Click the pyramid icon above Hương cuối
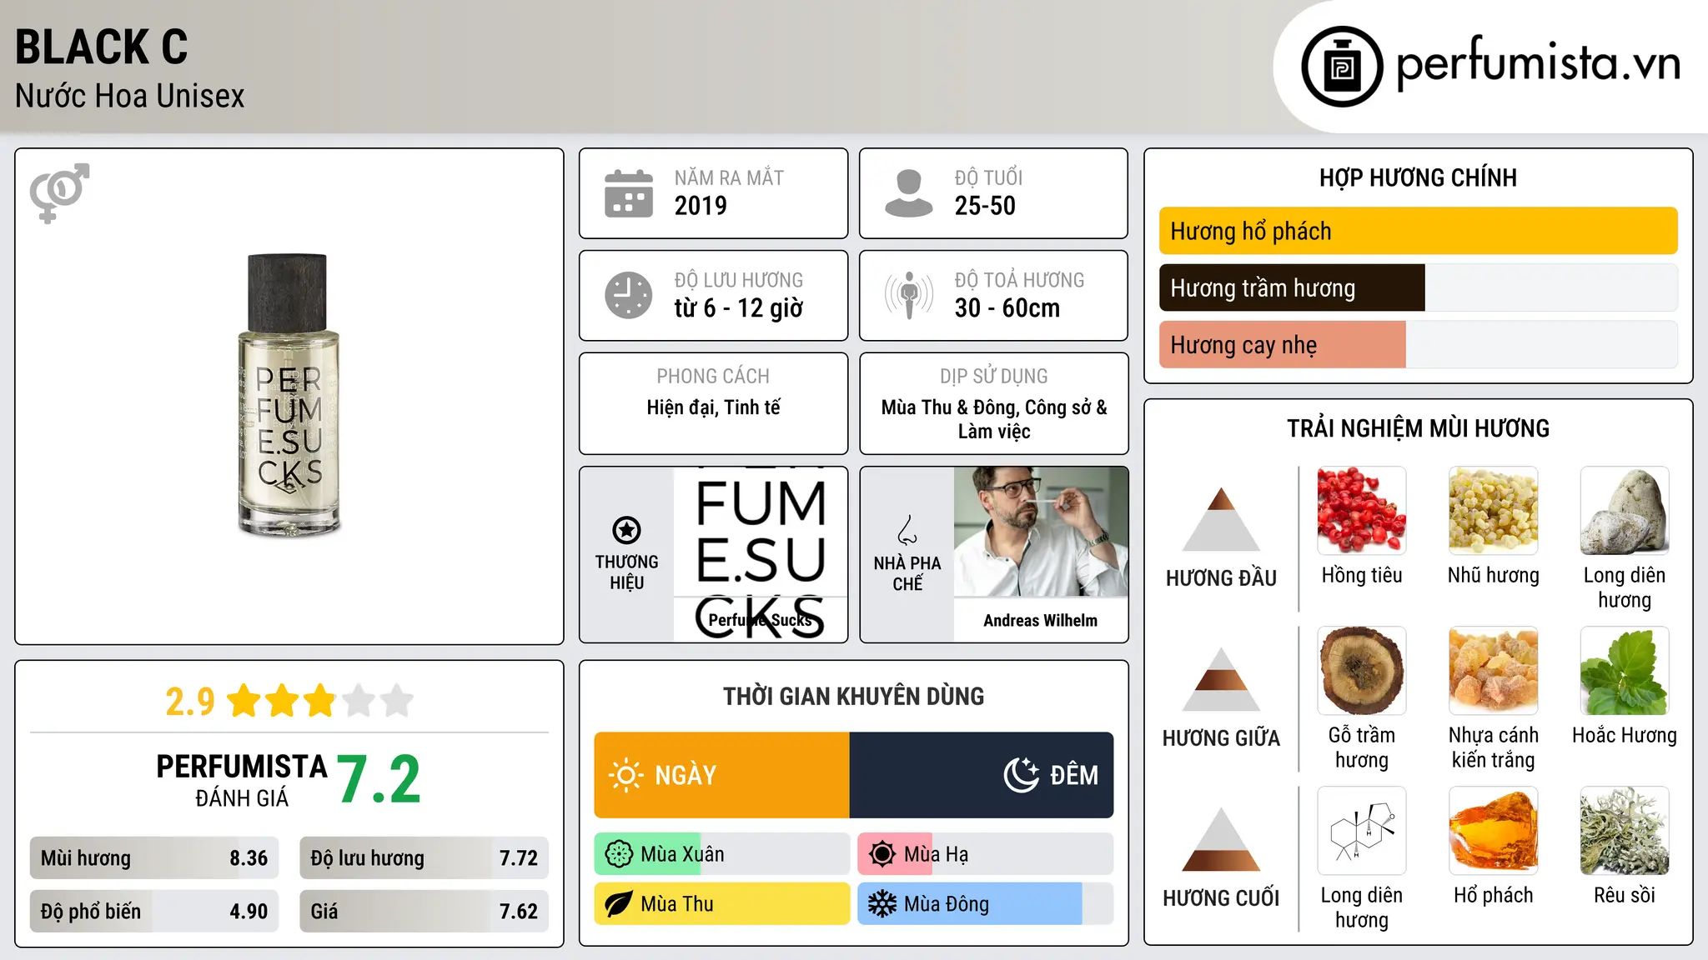This screenshot has height=960, width=1708. (1221, 839)
